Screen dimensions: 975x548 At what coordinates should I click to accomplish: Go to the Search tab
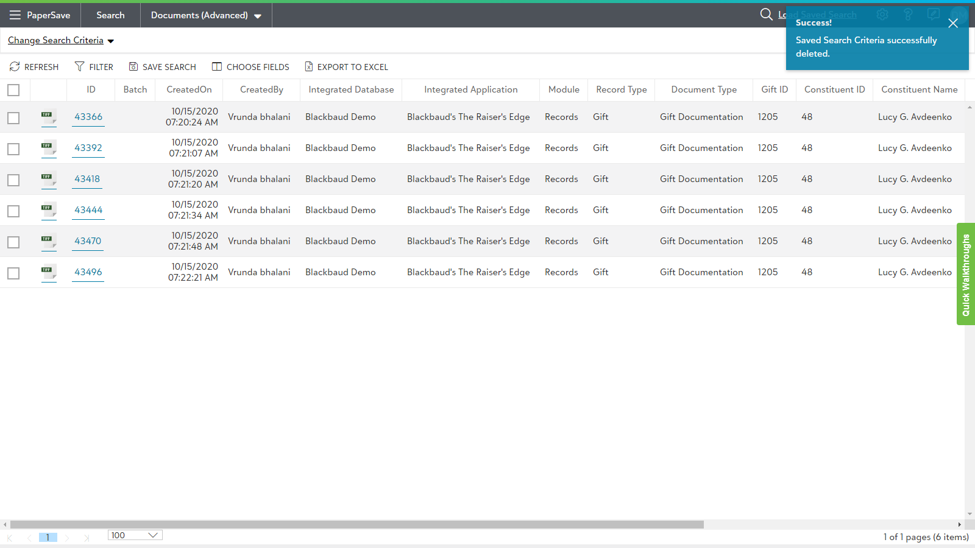click(x=110, y=15)
